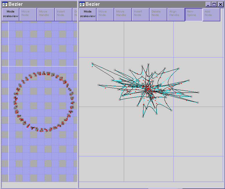The width and height of the screenshot is (225, 189).
Task: Click the lowest spline node in the right canvas
Action: [x=143, y=117]
